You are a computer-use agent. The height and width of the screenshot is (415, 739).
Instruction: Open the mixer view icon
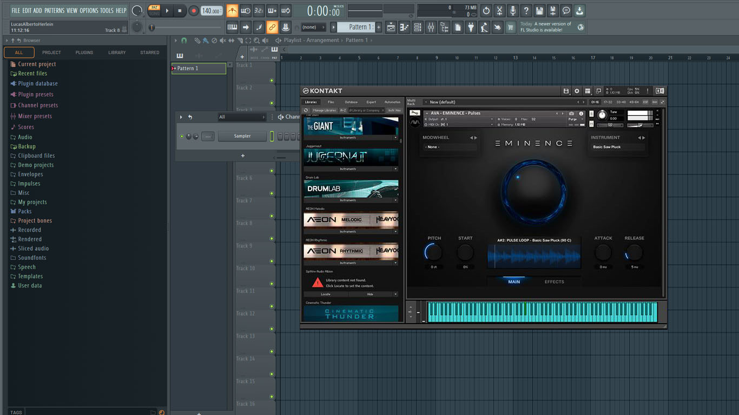point(431,27)
